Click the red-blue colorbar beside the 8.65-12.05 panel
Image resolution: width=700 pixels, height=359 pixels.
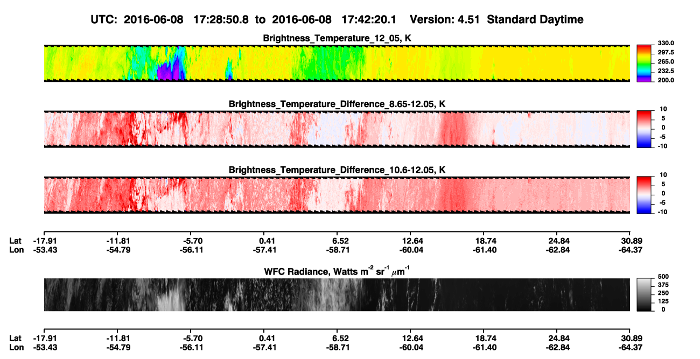tap(644, 128)
